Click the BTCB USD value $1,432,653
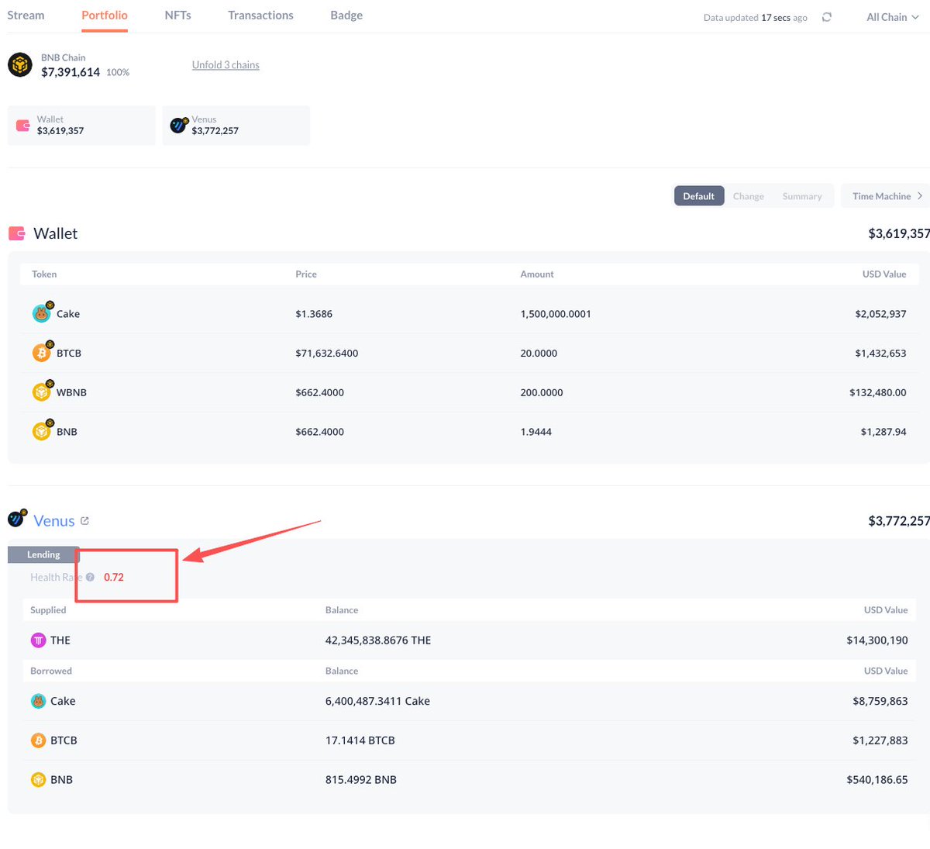 coord(880,353)
